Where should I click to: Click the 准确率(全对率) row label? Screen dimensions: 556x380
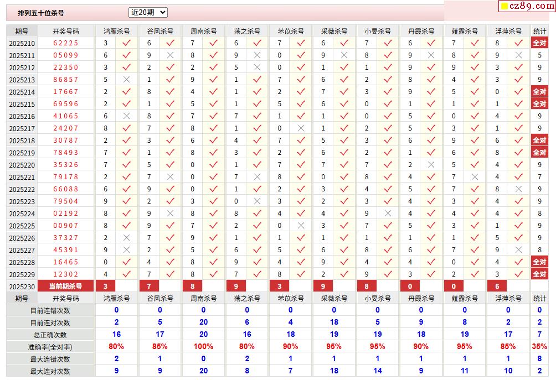pyautogui.click(x=50, y=347)
